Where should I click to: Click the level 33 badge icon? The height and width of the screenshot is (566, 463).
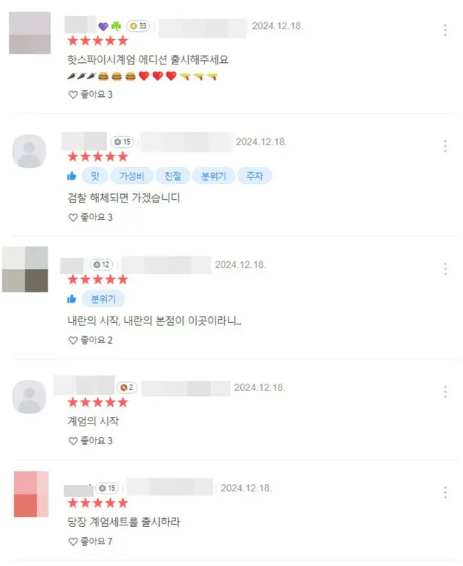click(x=138, y=26)
